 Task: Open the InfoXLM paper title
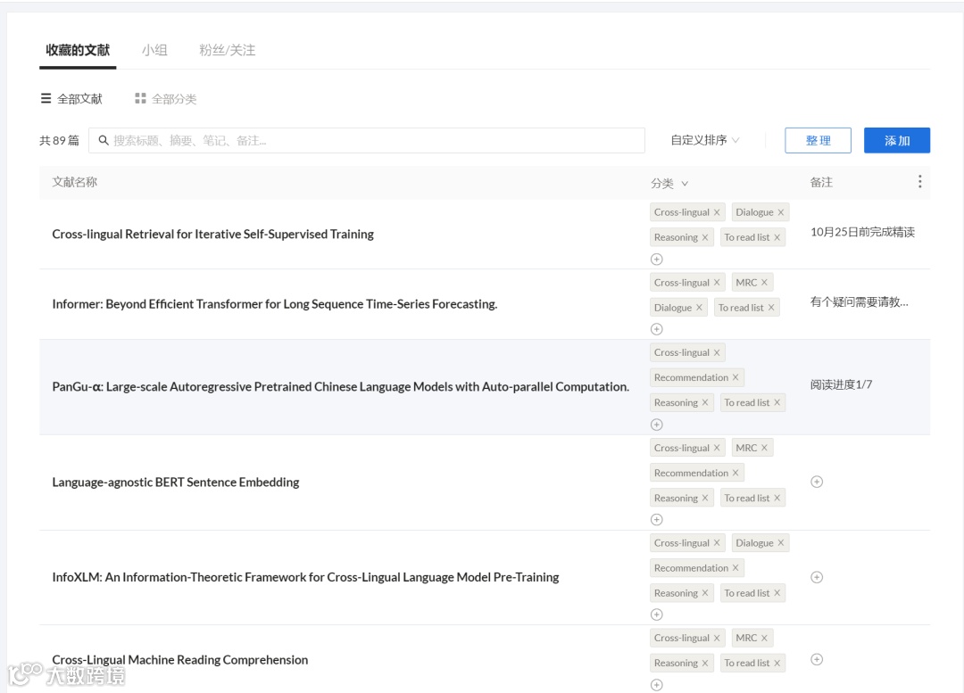coord(305,578)
